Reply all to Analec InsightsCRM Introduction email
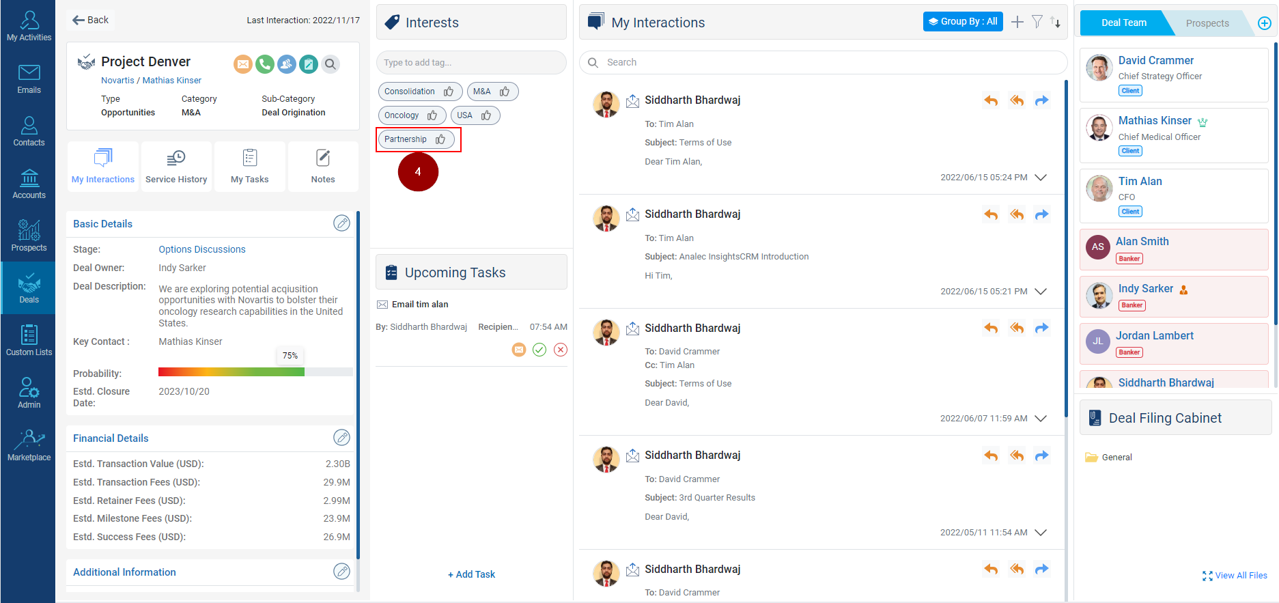Viewport: 1279px width, 603px height. 1017,214
